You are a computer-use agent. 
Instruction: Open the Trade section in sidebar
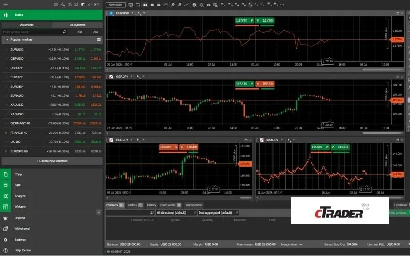click(52, 15)
